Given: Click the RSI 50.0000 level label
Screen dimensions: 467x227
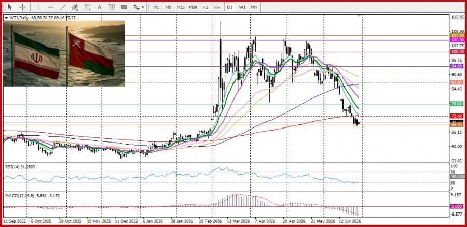Looking at the screenshot, I should coord(458,177).
